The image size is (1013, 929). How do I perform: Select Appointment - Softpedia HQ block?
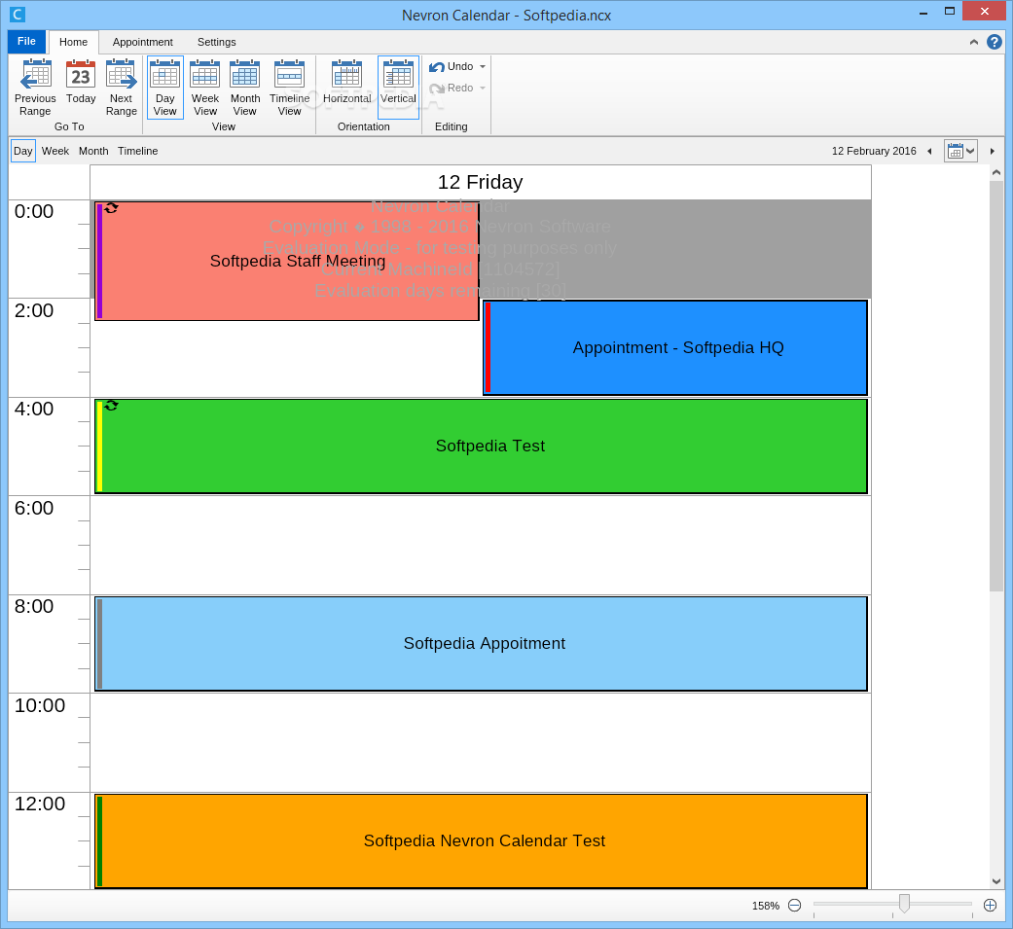675,347
